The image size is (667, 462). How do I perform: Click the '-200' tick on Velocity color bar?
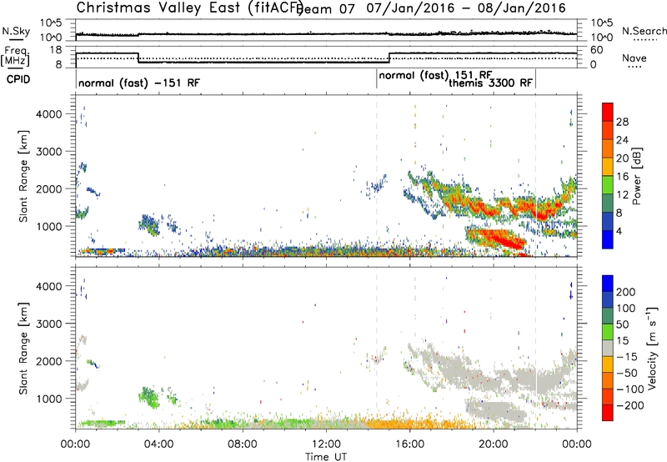[630, 405]
